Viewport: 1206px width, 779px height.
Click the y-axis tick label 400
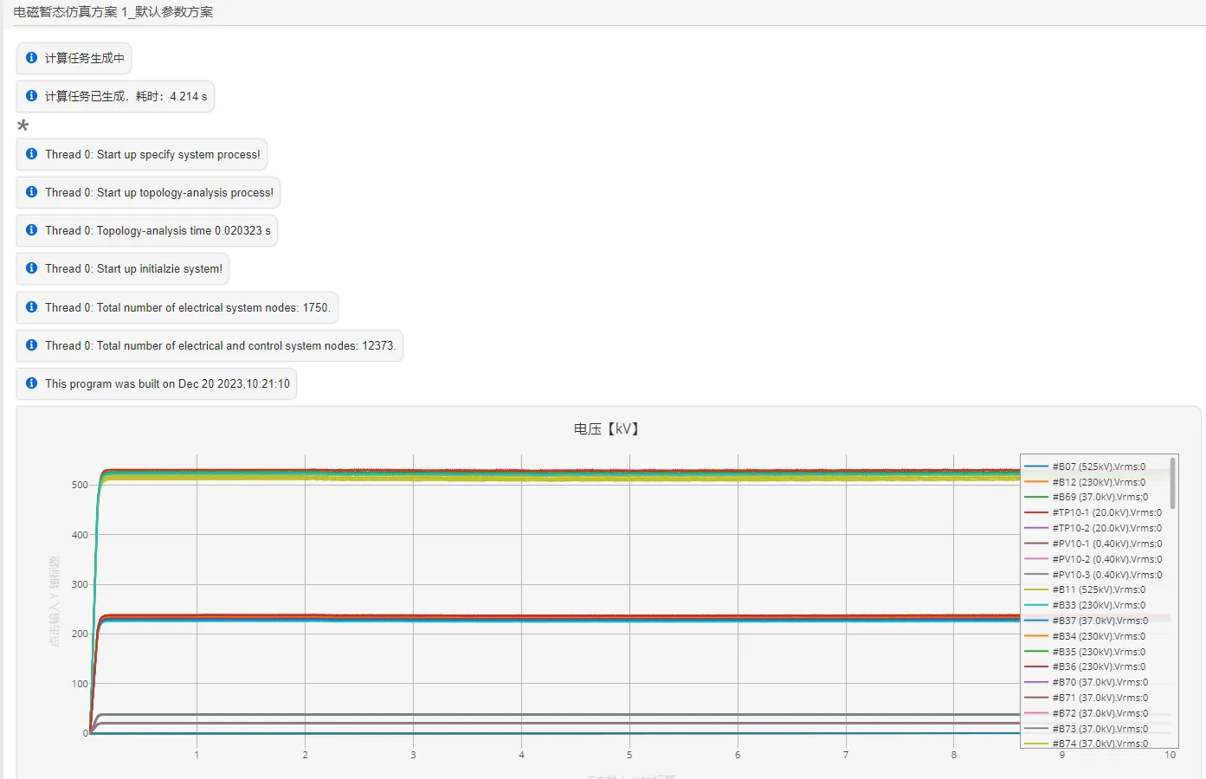tap(80, 535)
